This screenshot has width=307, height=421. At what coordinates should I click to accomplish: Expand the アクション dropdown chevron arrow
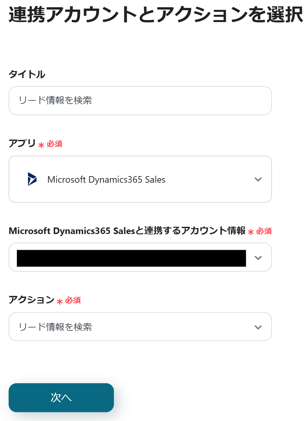pyautogui.click(x=258, y=327)
